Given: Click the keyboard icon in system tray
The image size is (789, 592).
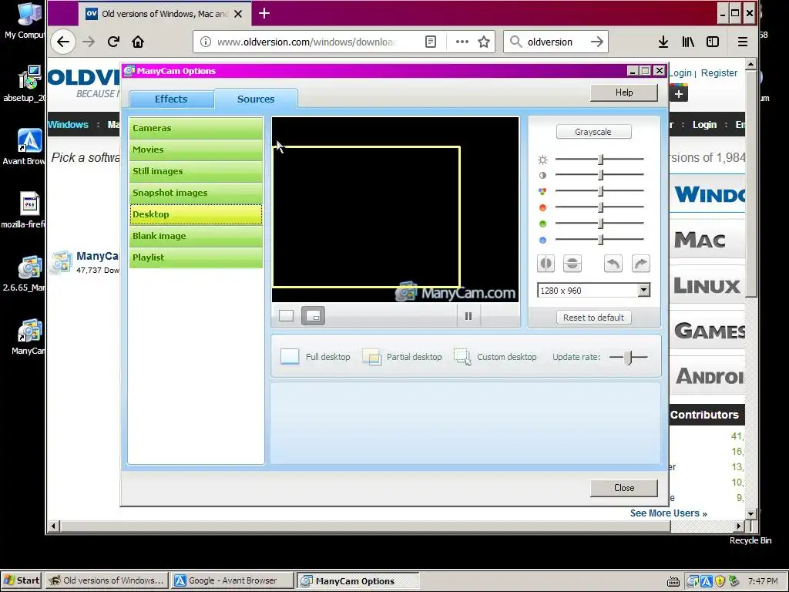Looking at the screenshot, I should [673, 582].
